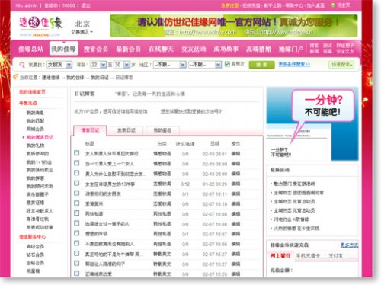Click the 退出 link in top bar

click(86, 5)
